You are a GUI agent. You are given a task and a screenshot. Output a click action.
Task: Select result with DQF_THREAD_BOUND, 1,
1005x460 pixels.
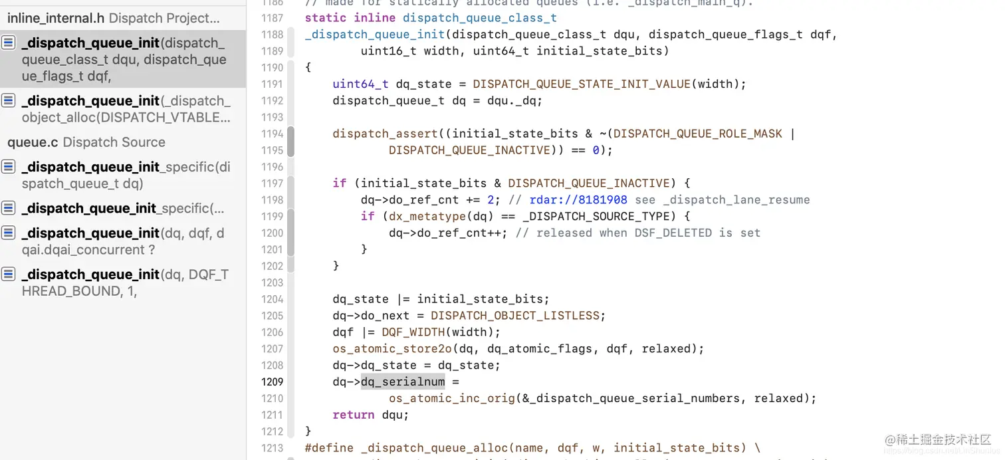tap(123, 283)
